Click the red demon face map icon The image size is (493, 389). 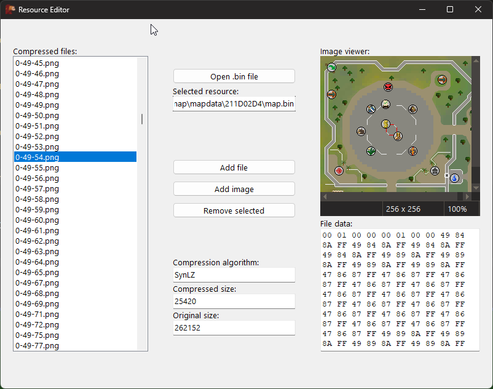(x=388, y=87)
